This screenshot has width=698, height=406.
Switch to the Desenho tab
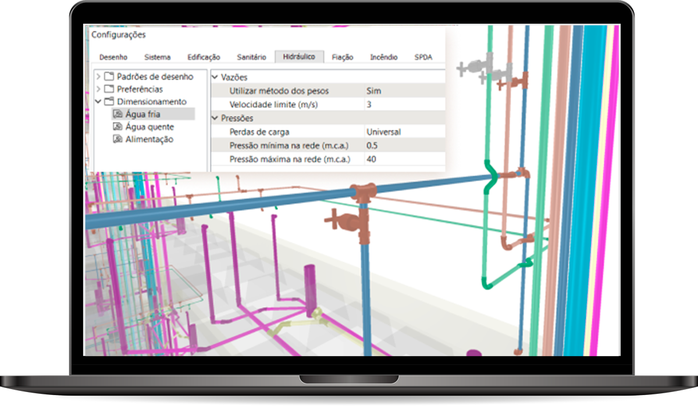113,57
